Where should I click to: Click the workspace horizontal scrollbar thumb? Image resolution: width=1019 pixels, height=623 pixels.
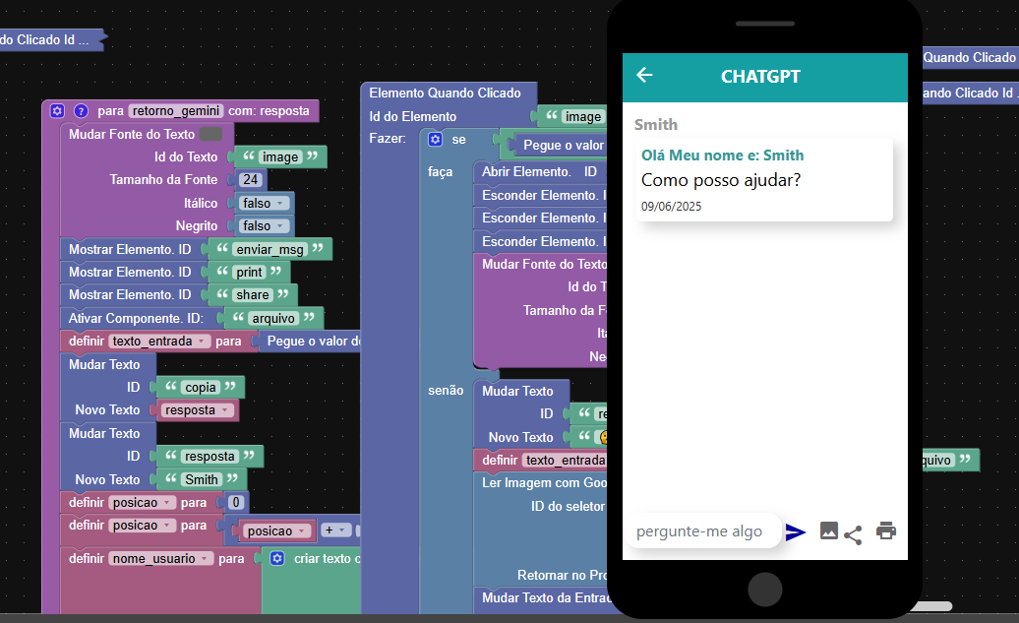(x=930, y=606)
